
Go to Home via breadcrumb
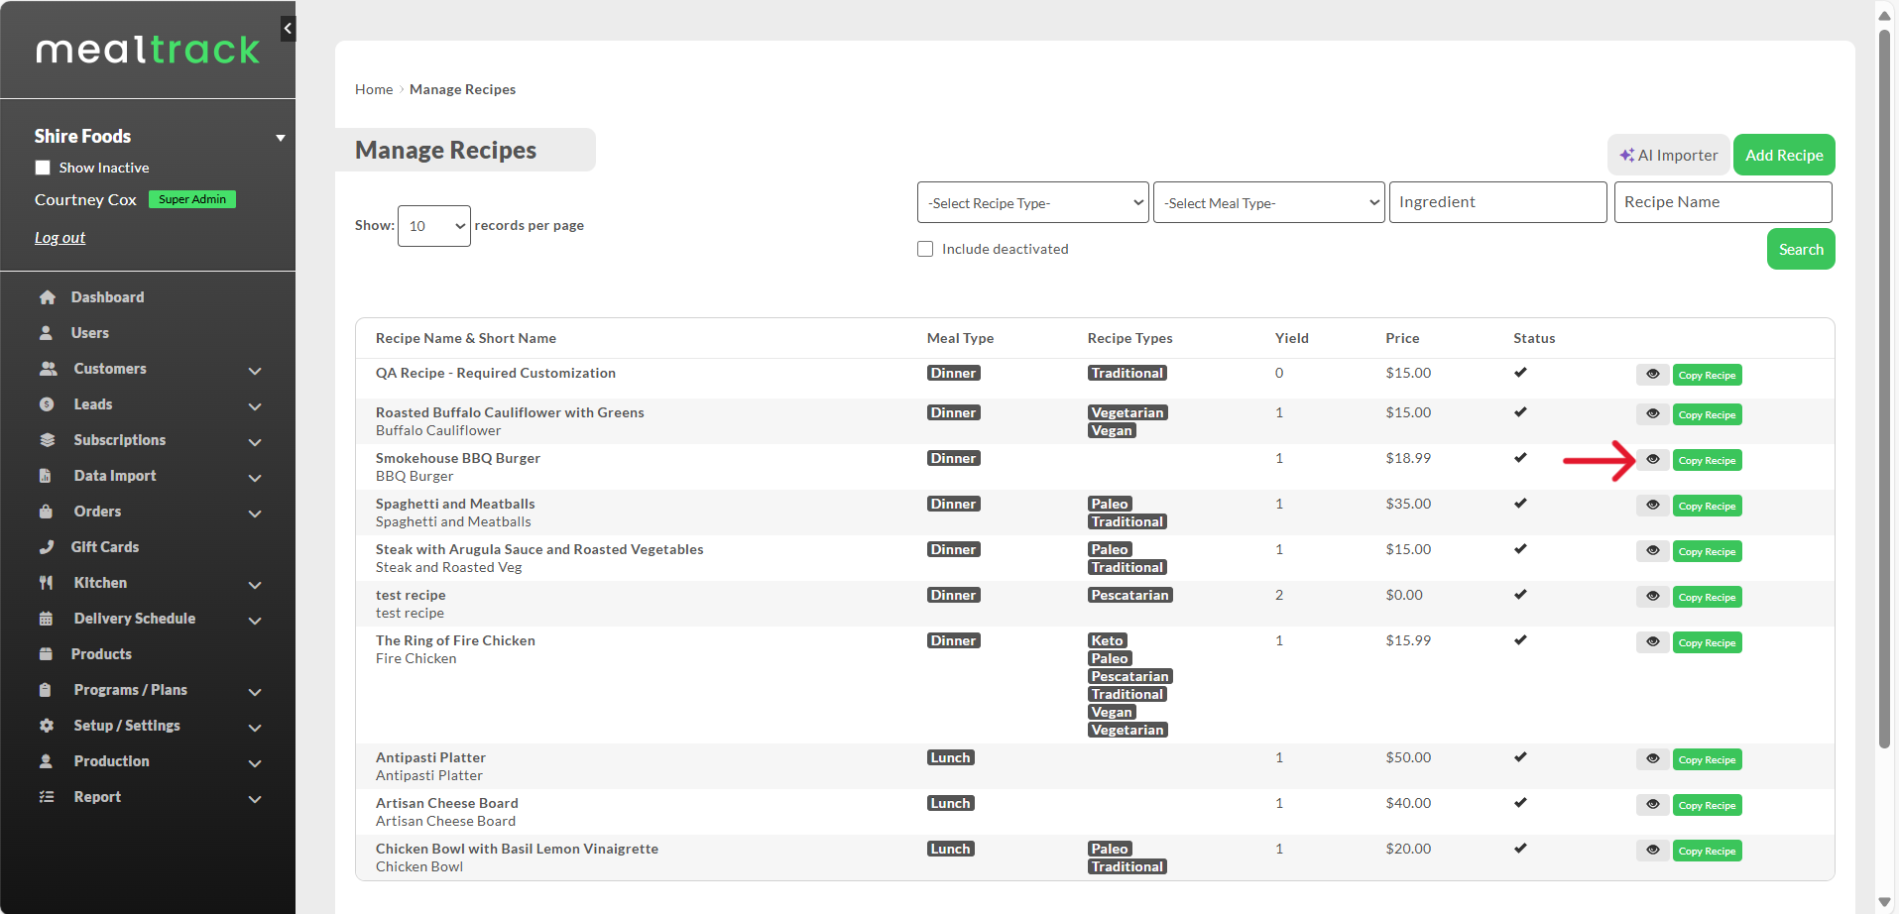point(374,89)
